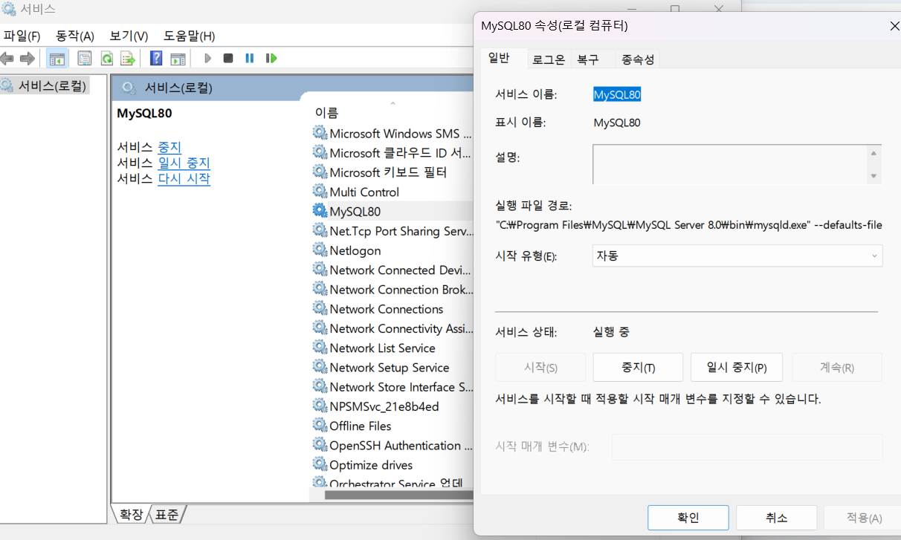Click the executable path text in dialog
901x540 pixels.
coord(689,225)
